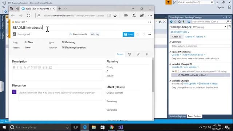Go back in Team Explorer toolbar
233x131 pixels.
tap(171, 22)
